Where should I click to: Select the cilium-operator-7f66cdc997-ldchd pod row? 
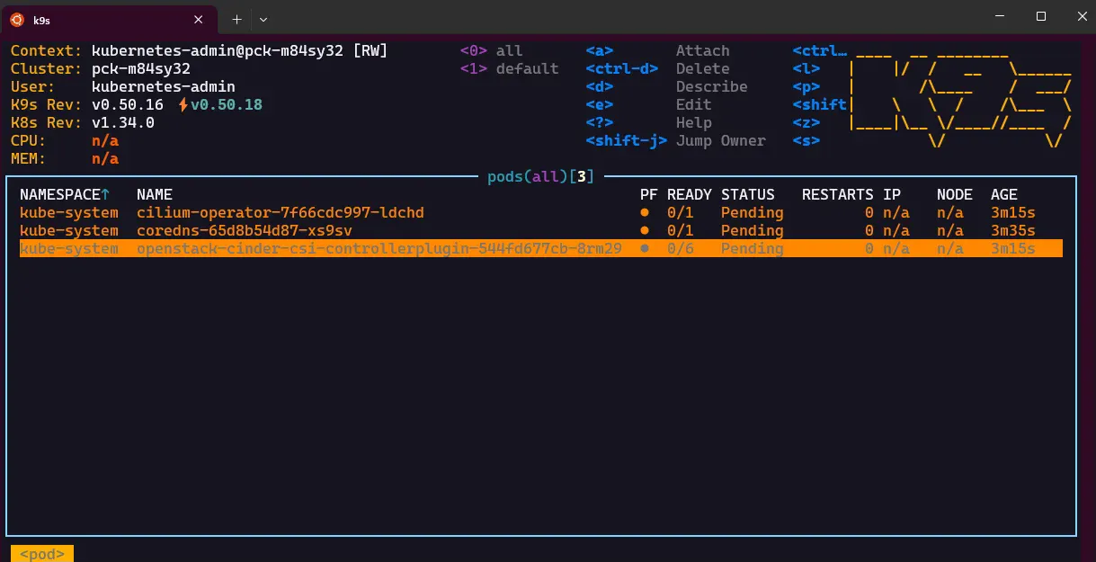pos(280,213)
